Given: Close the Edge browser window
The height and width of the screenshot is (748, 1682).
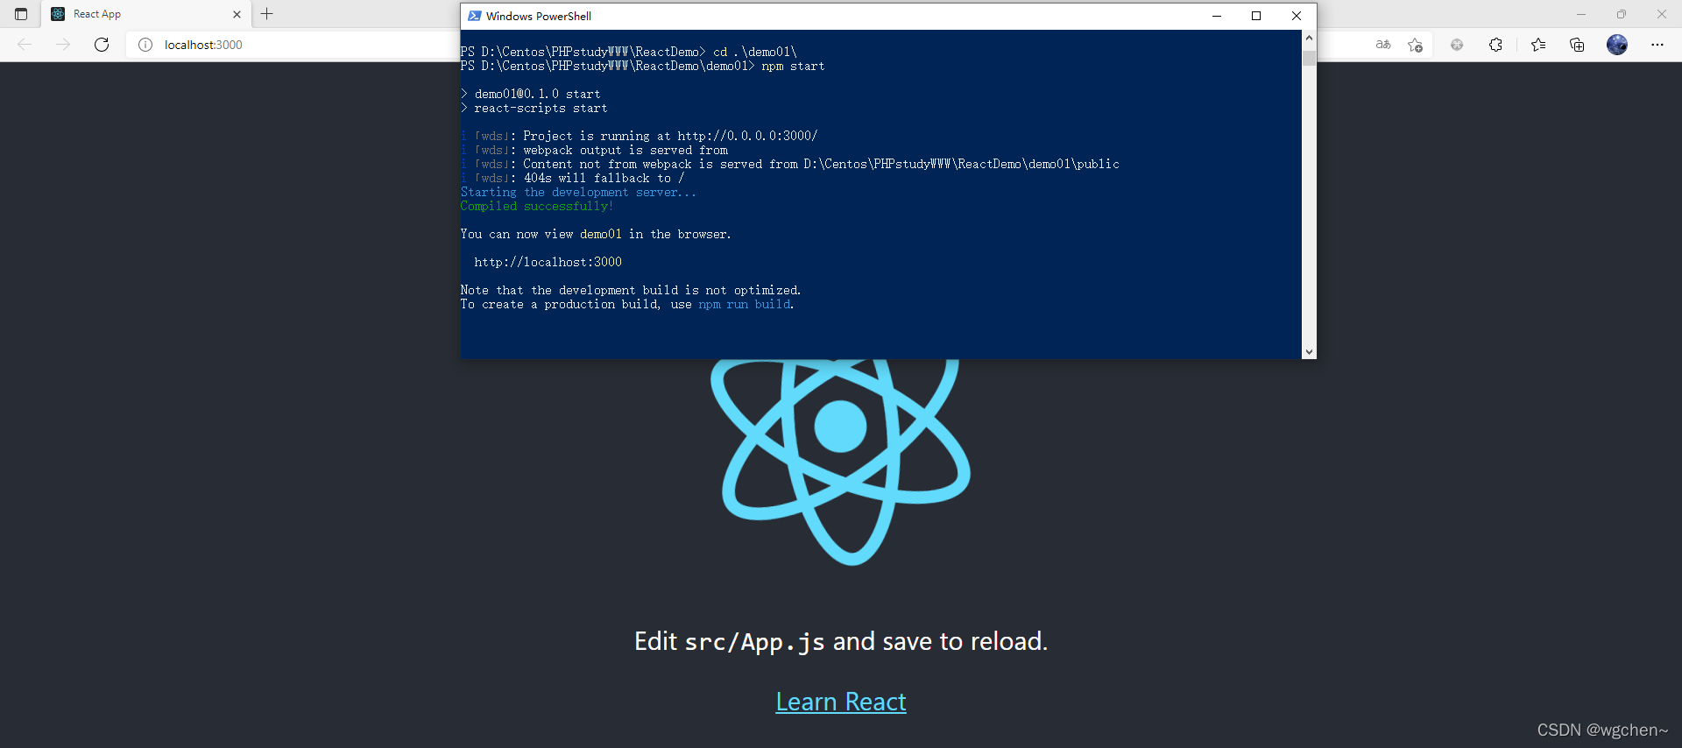Looking at the screenshot, I should (x=1662, y=14).
